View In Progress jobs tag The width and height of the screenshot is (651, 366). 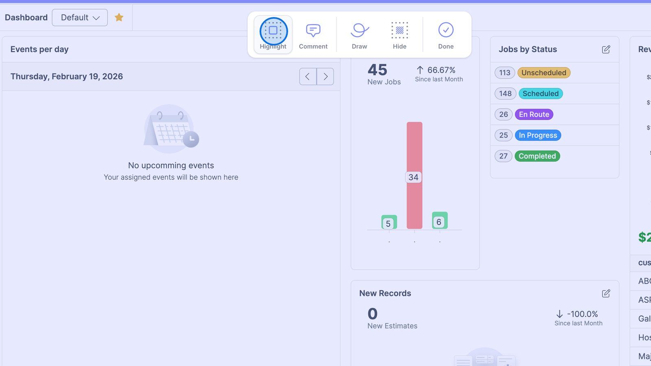click(x=538, y=135)
